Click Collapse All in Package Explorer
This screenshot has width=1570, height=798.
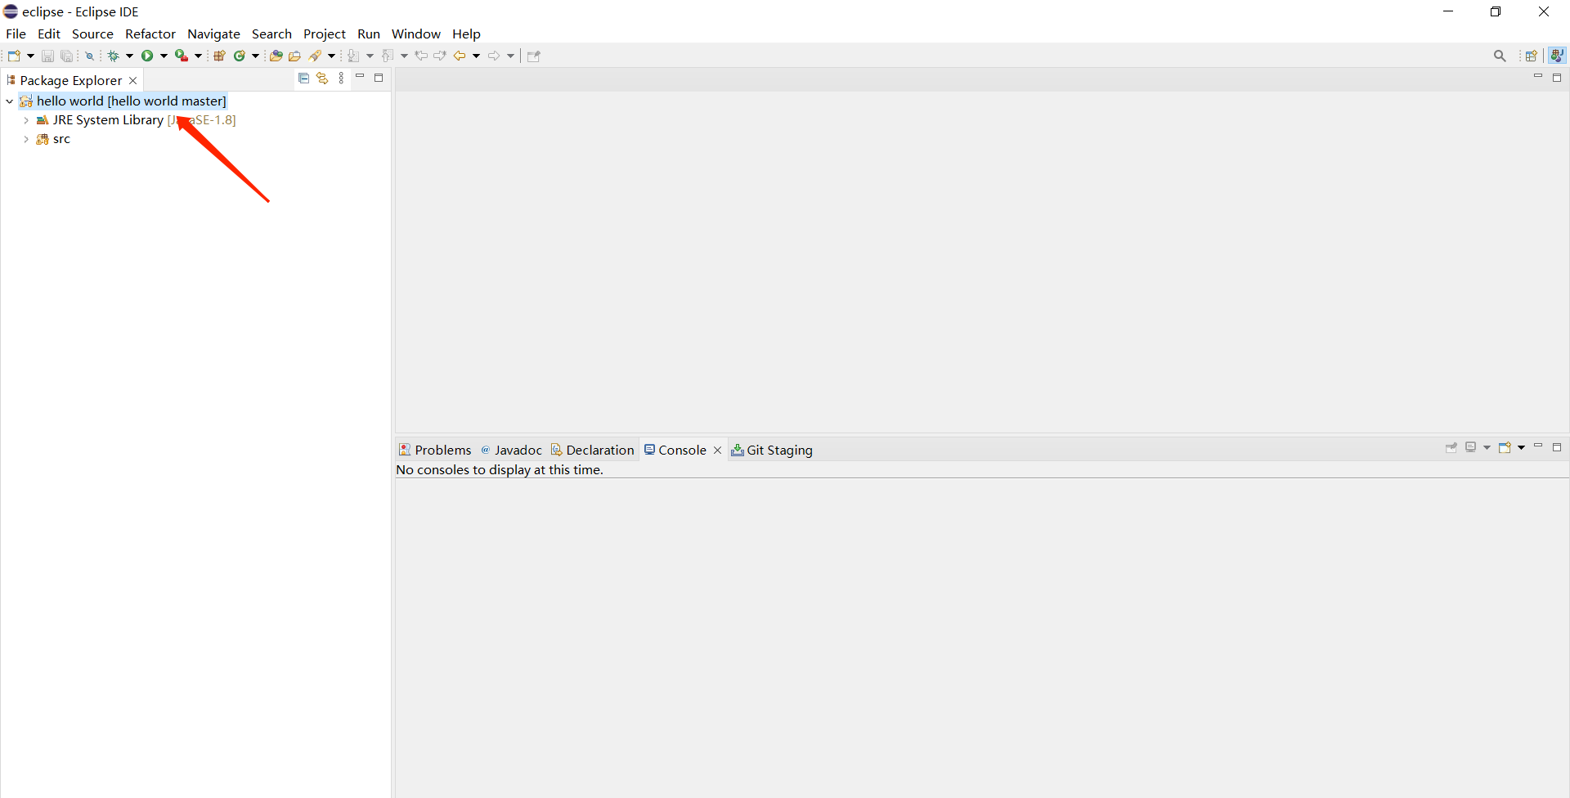[x=303, y=78]
